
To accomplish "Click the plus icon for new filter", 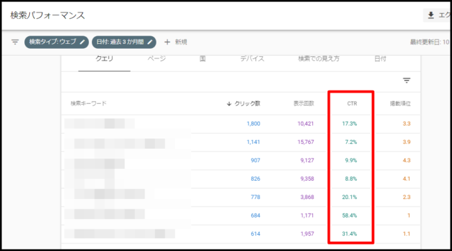I will pos(167,42).
